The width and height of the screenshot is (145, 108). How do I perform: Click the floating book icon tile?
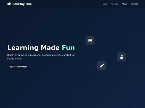pyautogui.click(x=90, y=41)
